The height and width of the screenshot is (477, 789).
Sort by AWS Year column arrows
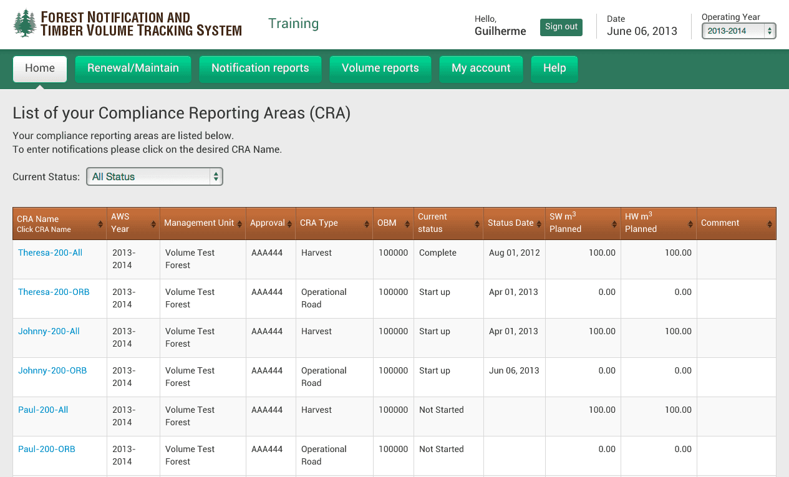(153, 224)
